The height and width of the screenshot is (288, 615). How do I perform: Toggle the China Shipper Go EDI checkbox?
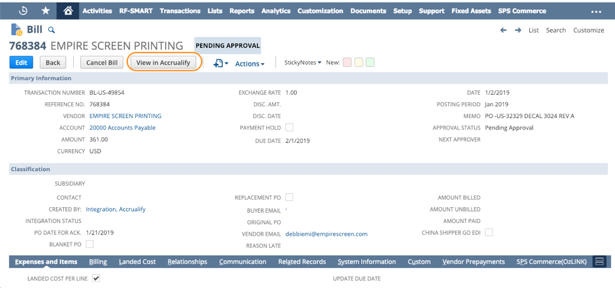489,232
